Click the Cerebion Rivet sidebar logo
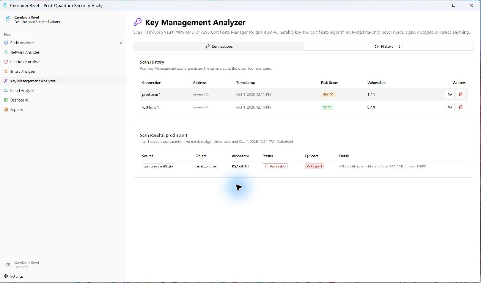This screenshot has width=481, height=283. tap(8, 19)
